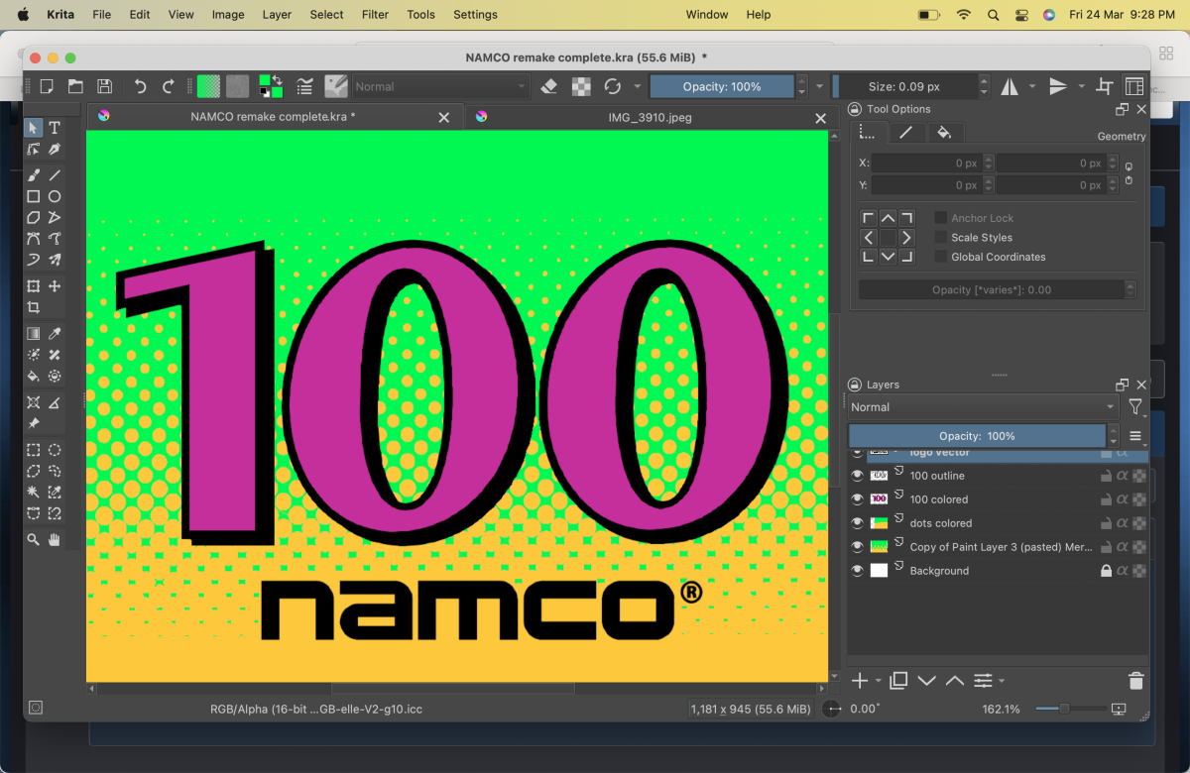This screenshot has width=1190, height=773.
Task: Select the Contiguous Selection magic wand tool
Action: pos(34,492)
